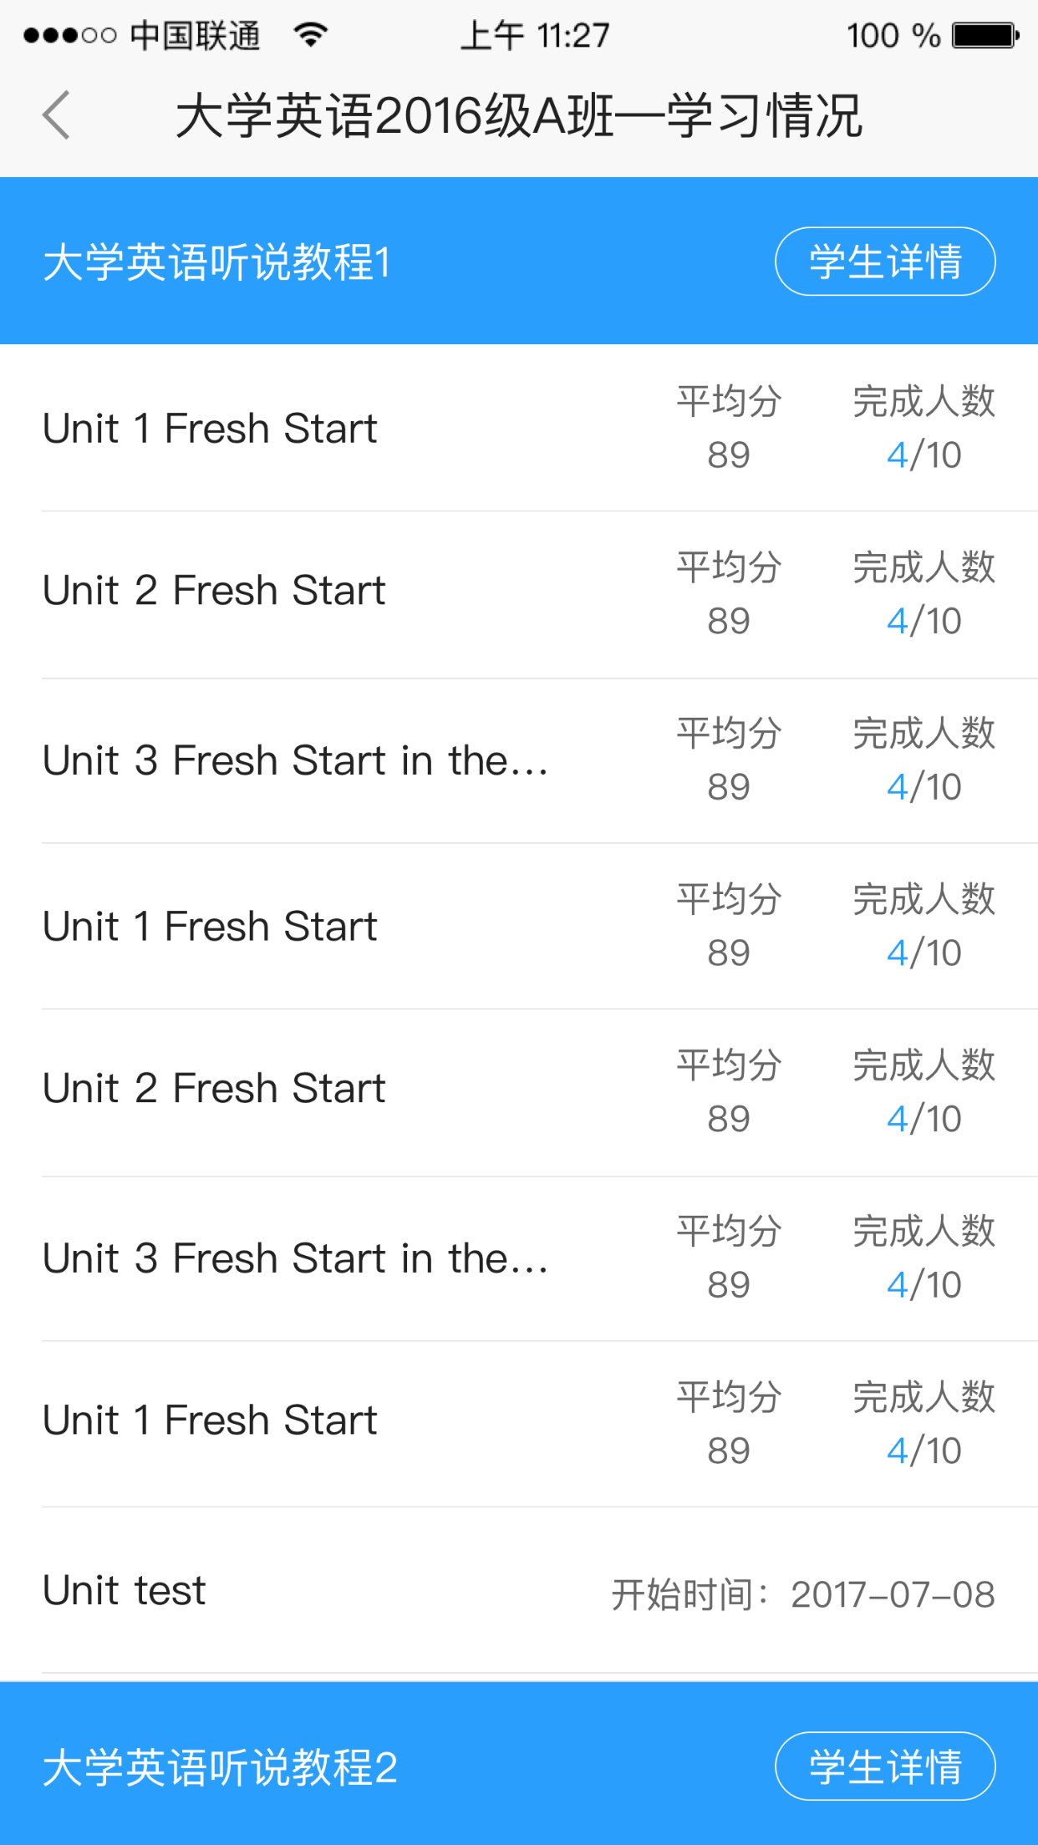Tap the clock showing 上午 11:27
The width and height of the screenshot is (1038, 1845).
click(535, 35)
